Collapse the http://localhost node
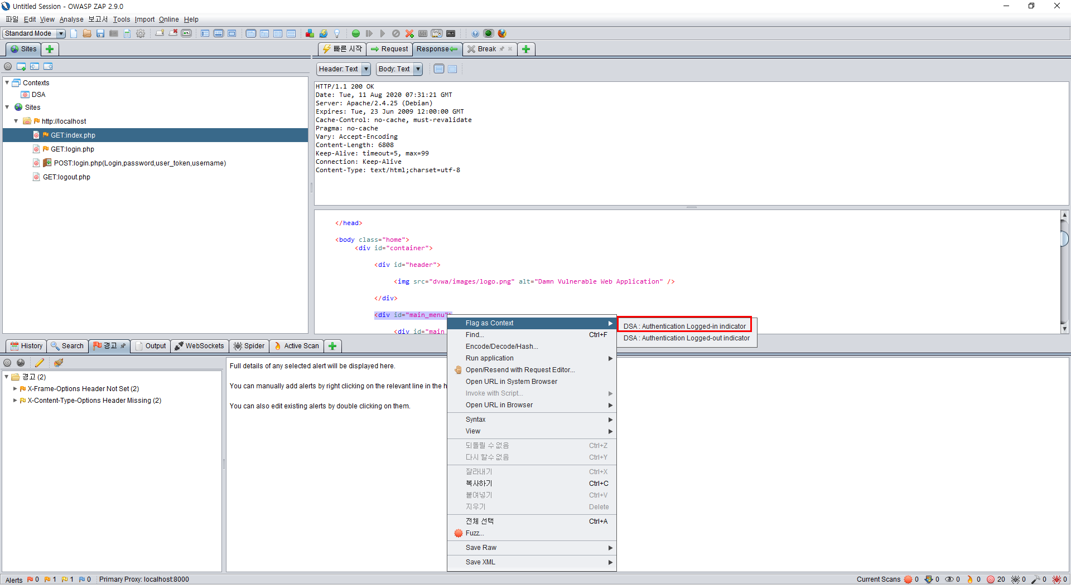Viewport: 1071px width, 585px height. click(x=16, y=121)
